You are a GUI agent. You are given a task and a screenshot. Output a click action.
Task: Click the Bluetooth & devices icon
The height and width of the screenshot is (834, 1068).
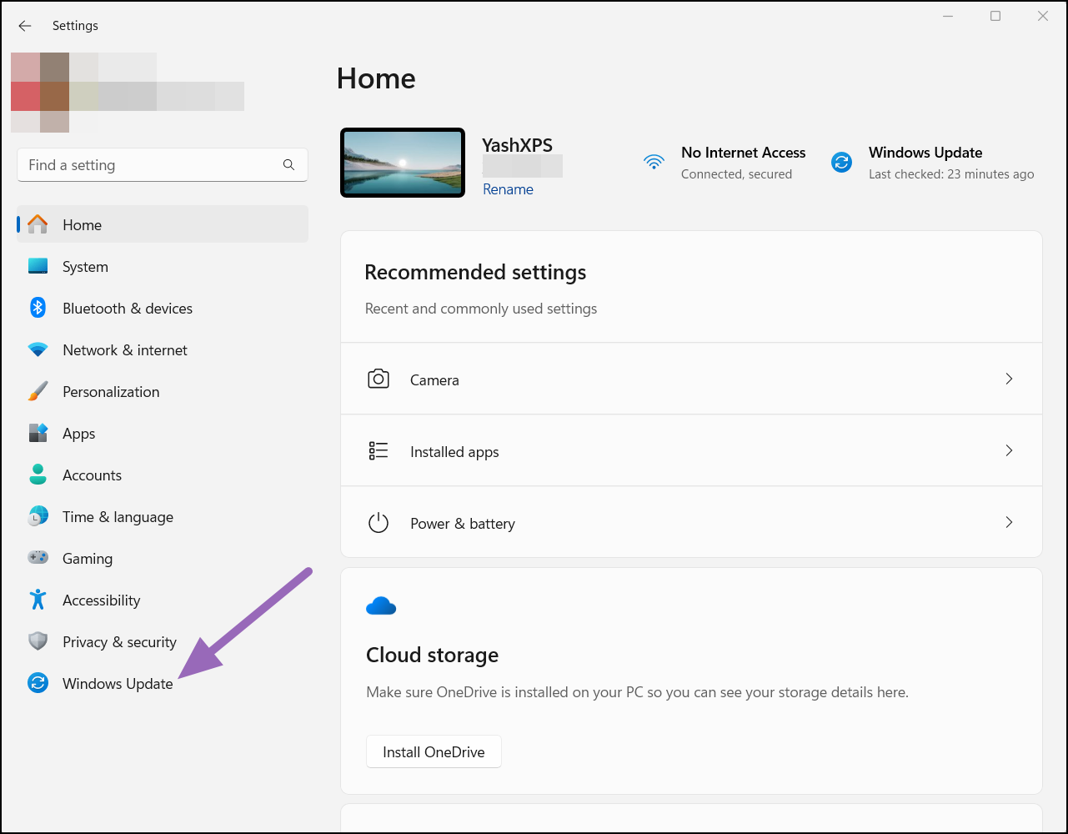tap(38, 308)
